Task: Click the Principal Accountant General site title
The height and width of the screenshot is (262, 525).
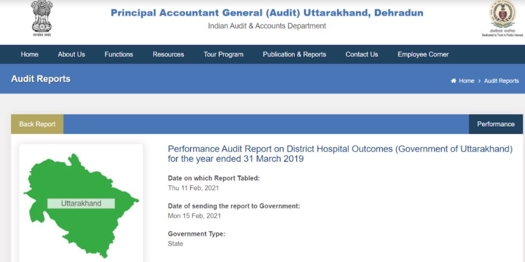Action: [x=267, y=13]
